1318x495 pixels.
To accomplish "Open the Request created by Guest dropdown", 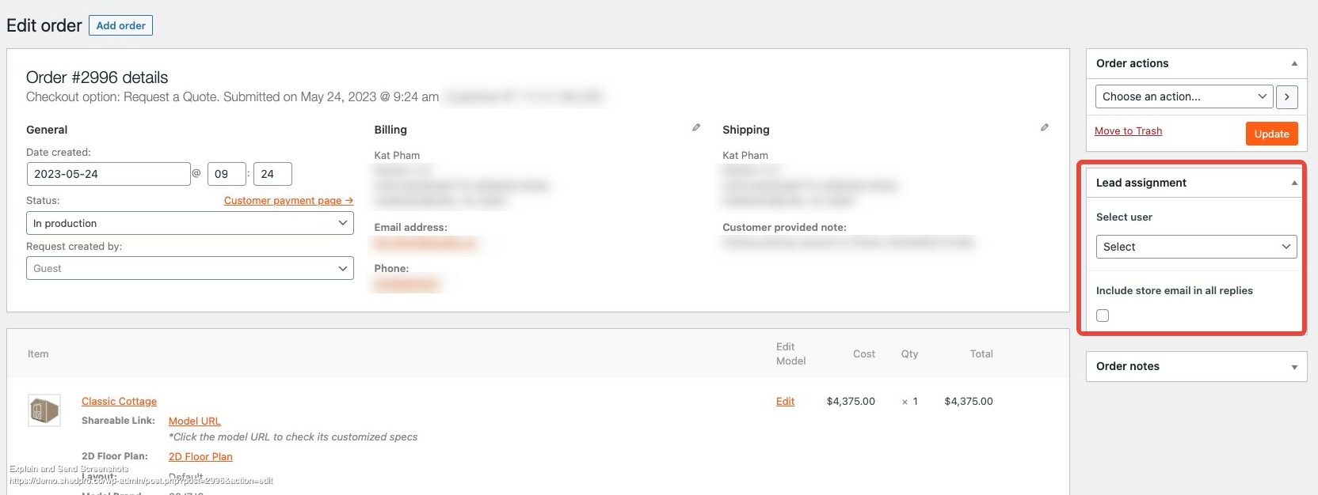I will (189, 269).
